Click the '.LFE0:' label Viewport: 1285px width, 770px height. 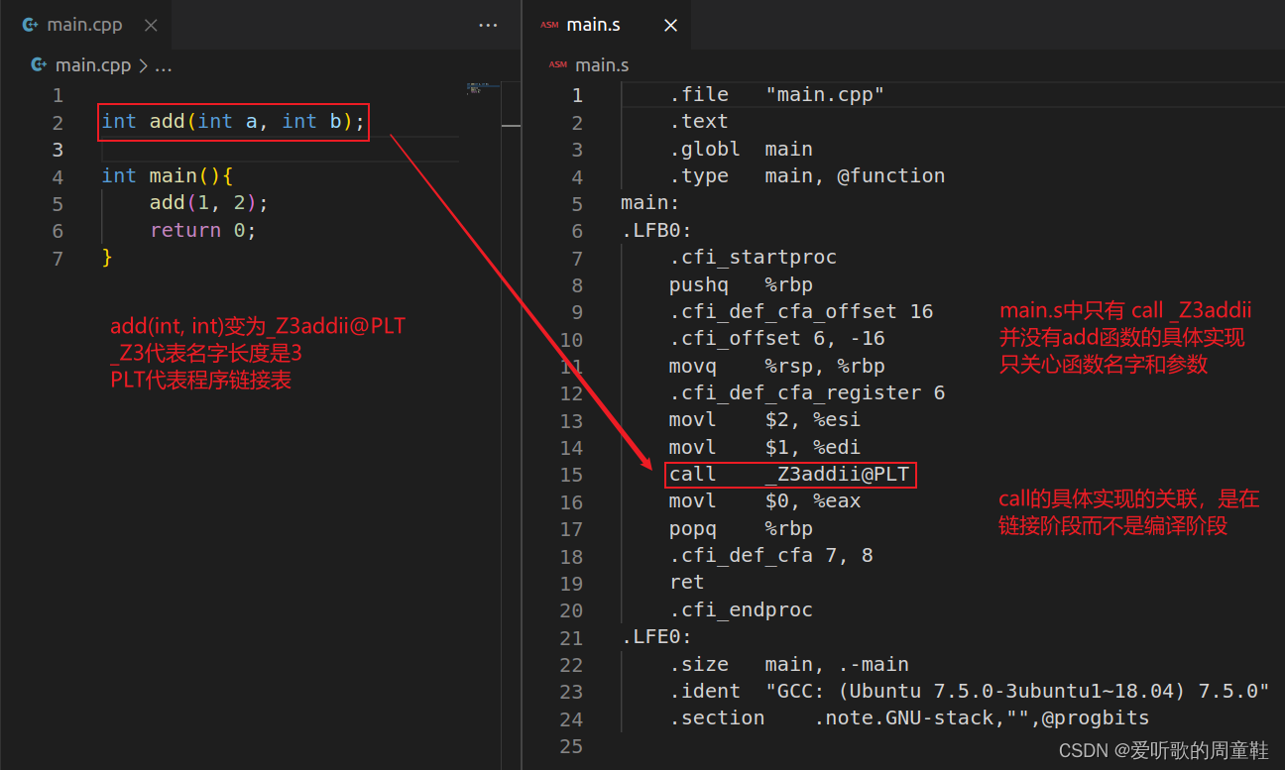656,636
